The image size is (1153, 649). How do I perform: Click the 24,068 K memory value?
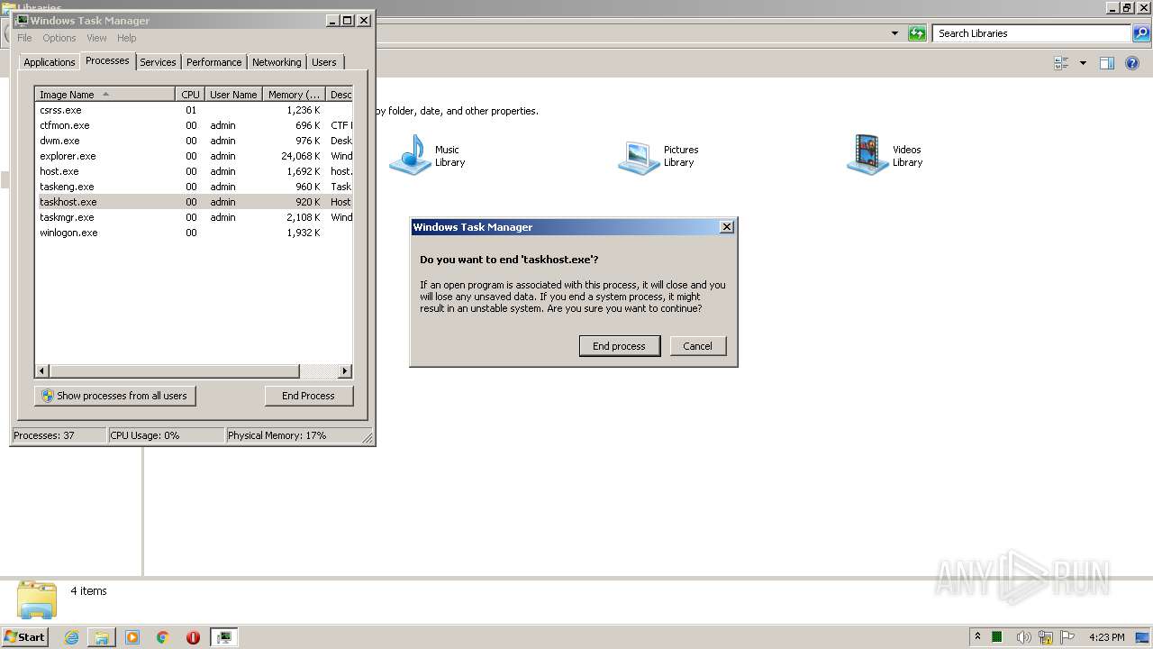click(300, 156)
